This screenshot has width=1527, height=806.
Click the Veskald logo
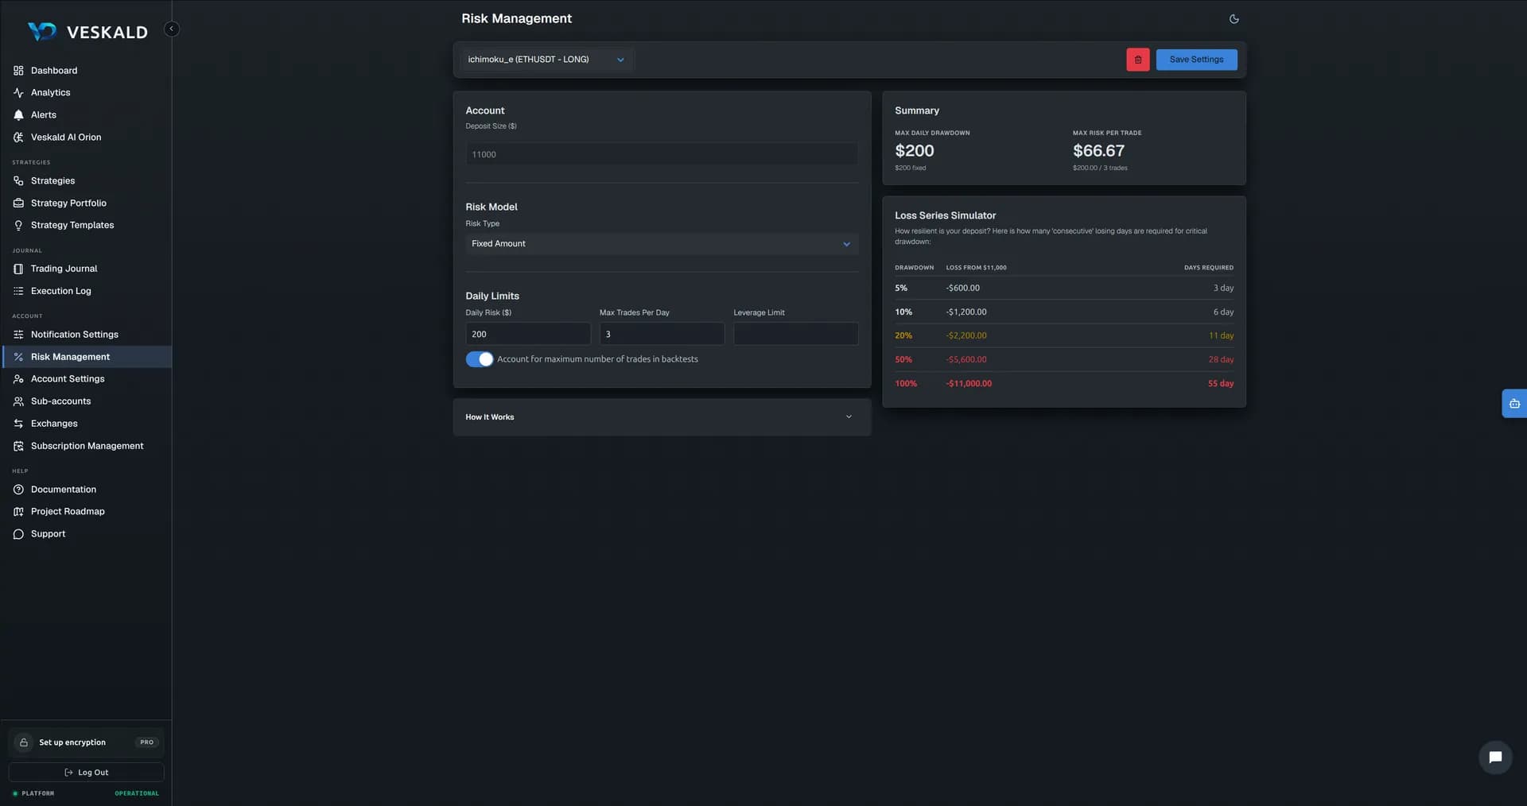coord(87,32)
